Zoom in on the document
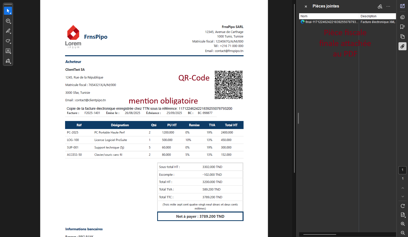Viewport: 408px width, 237px height. [x=402, y=224]
